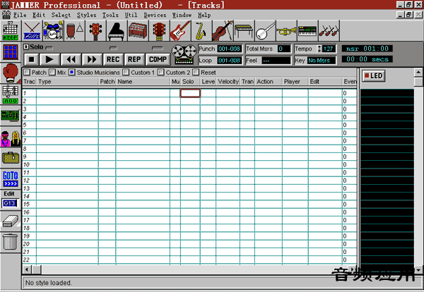Click the rewind button
424x292 pixels.
[x=71, y=59]
